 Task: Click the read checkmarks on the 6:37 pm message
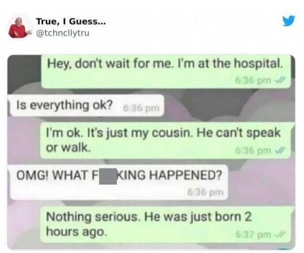[280, 235]
